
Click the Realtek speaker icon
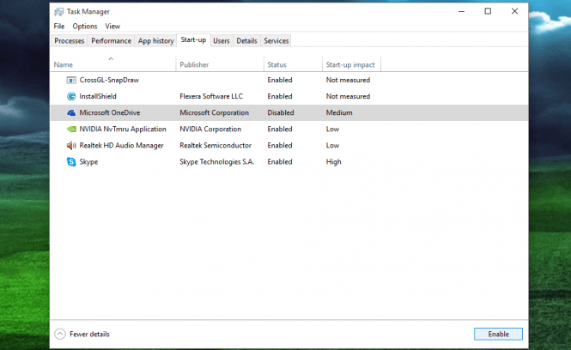click(x=71, y=146)
